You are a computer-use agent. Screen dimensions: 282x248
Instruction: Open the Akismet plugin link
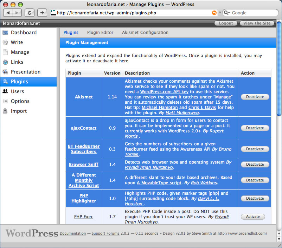[84, 97]
